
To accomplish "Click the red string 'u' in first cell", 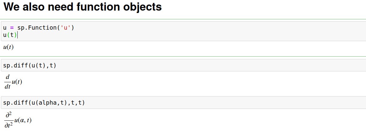I will tap(65, 28).
